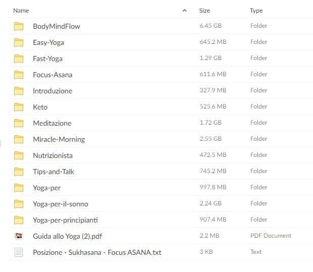Screen dimensions: 313x272
Task: Select the Tips-and-Talk folder name
Action: (x=54, y=172)
